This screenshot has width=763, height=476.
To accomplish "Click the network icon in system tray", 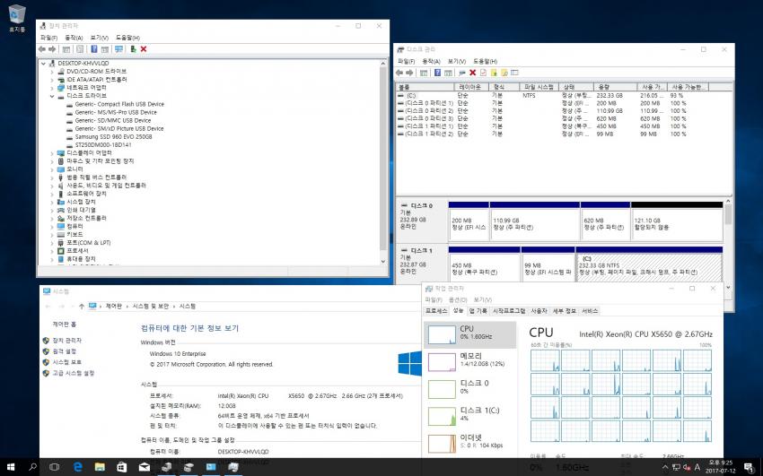I will coord(676,467).
